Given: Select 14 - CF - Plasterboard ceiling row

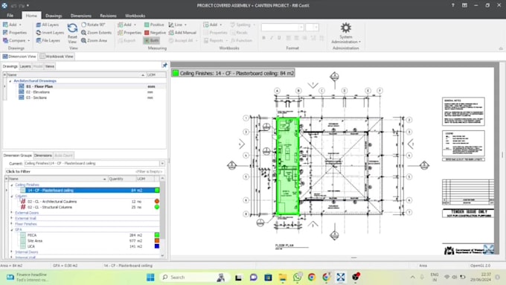Looking at the screenshot, I should coord(83,190).
